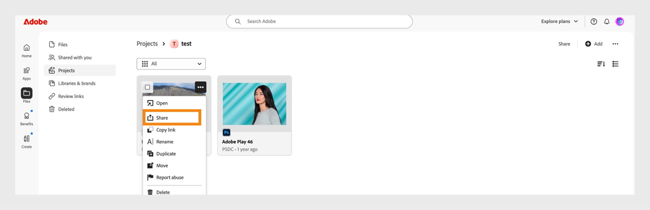Viewport: 650px width, 210px height.
Task: Click the plus icon next to Add
Action: pyautogui.click(x=588, y=44)
